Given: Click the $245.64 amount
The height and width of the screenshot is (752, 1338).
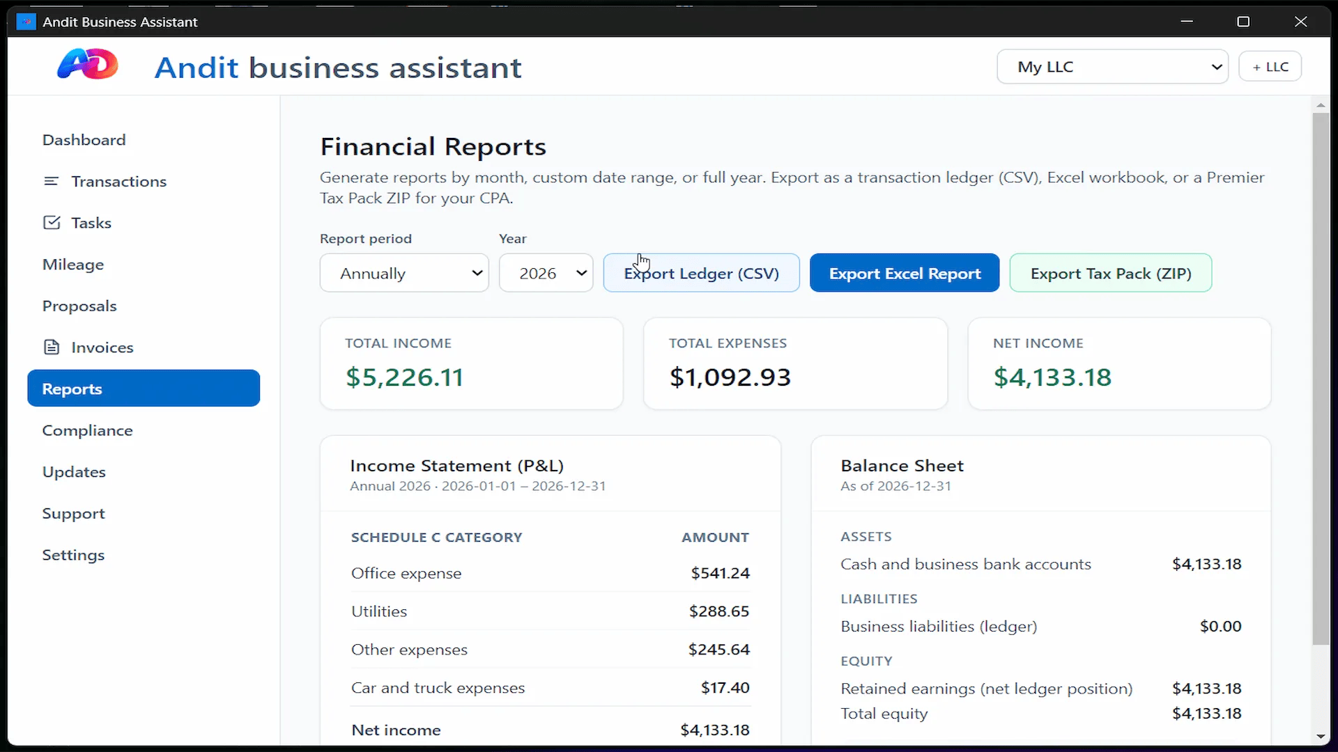Looking at the screenshot, I should [x=719, y=650].
